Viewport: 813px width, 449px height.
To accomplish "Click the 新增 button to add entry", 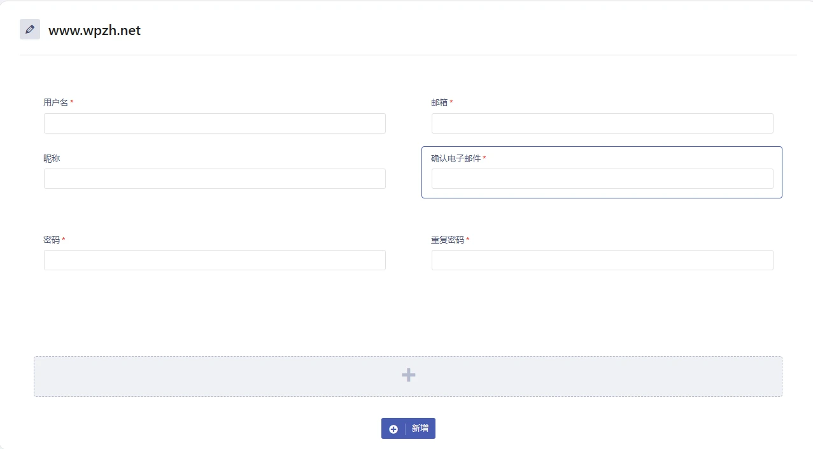I will click(408, 428).
